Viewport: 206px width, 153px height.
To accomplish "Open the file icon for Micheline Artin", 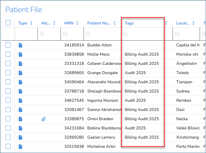I will pyautogui.click(x=20, y=146).
